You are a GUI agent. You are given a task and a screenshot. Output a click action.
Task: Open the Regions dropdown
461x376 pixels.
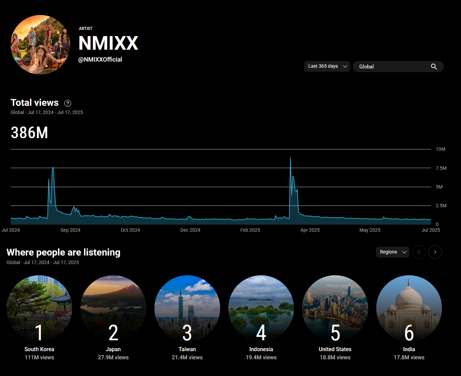tap(393, 252)
